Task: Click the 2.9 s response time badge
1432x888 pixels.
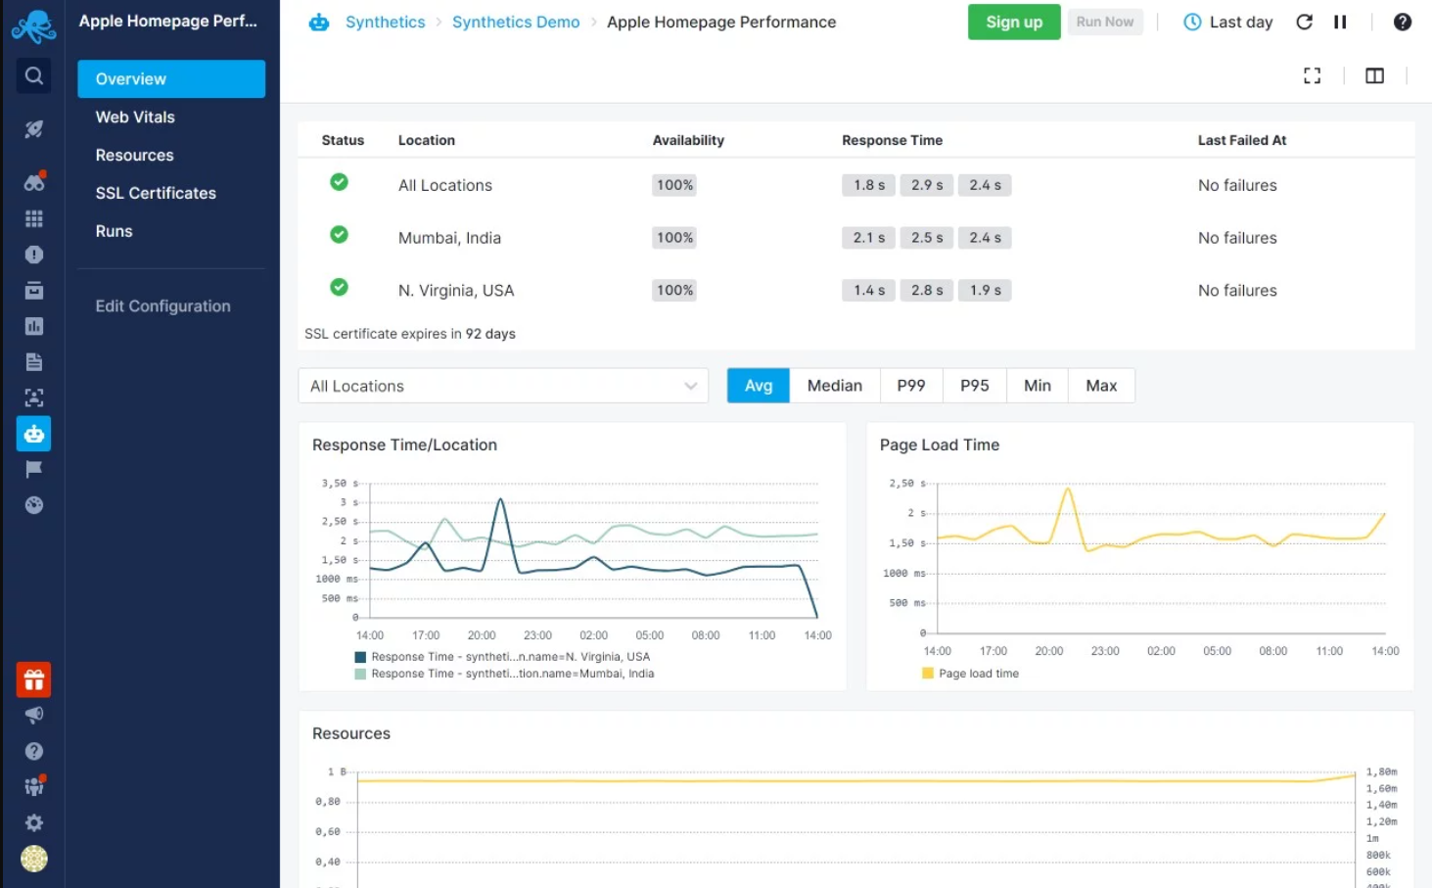Action: pyautogui.click(x=927, y=185)
